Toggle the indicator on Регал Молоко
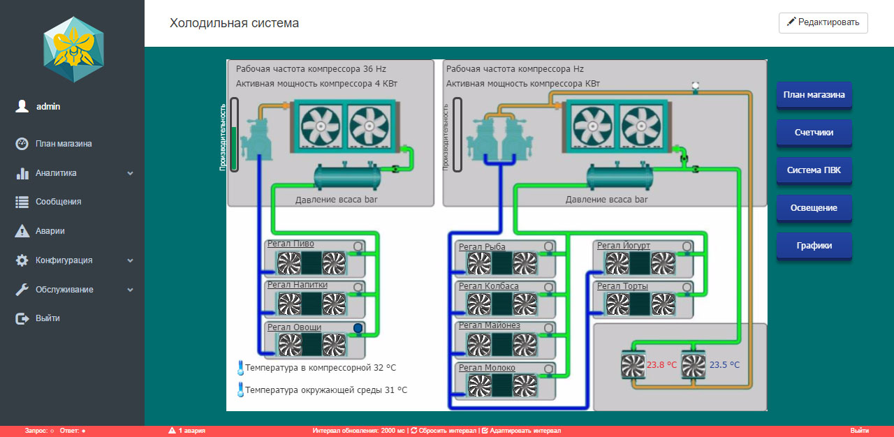The image size is (894, 437). click(x=550, y=368)
